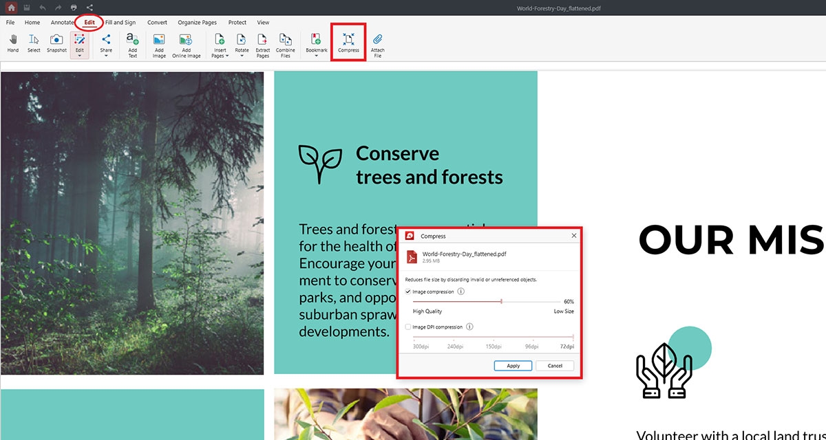Viewport: 826px width, 440px height.
Task: Click the 72dpi label
Action: (566, 346)
